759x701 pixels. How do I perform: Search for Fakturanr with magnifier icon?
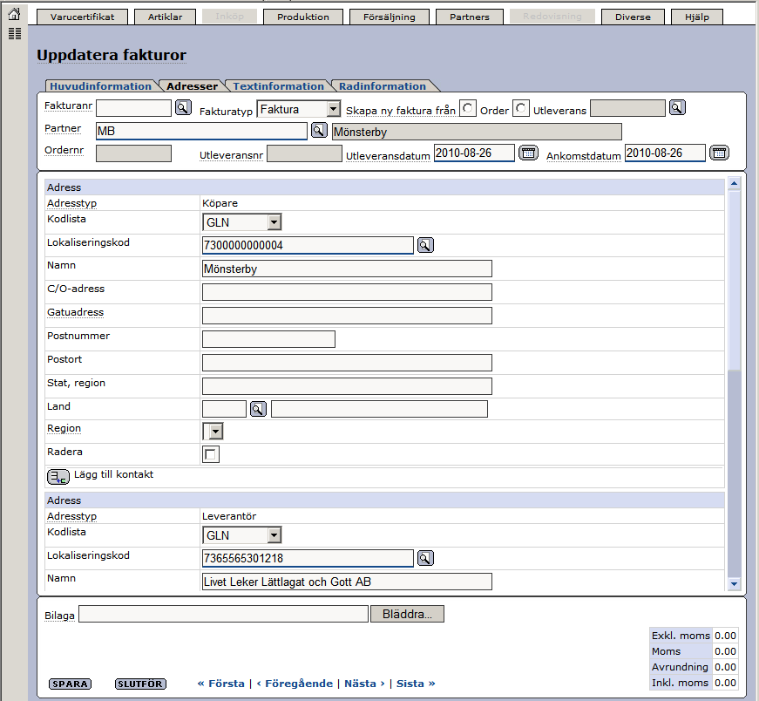point(183,107)
